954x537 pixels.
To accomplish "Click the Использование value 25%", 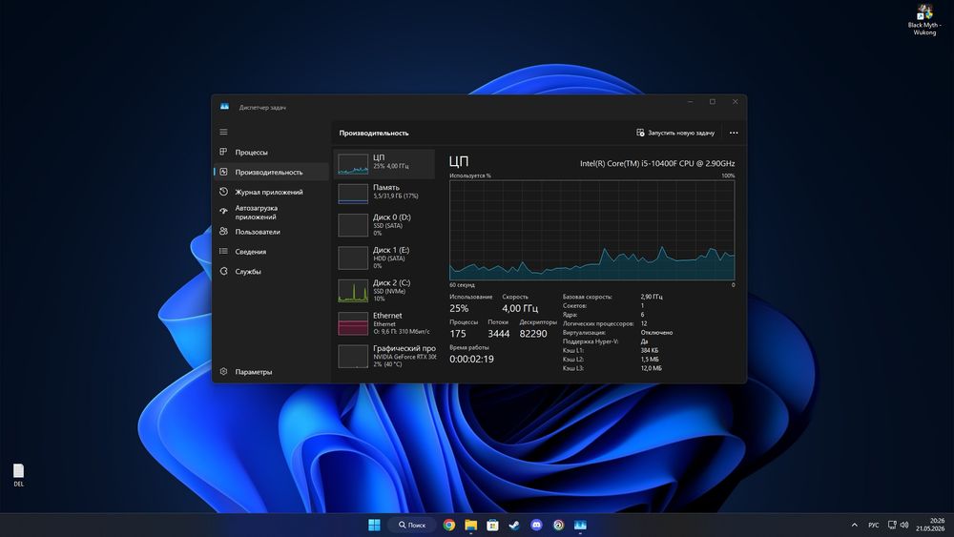I will pos(460,309).
